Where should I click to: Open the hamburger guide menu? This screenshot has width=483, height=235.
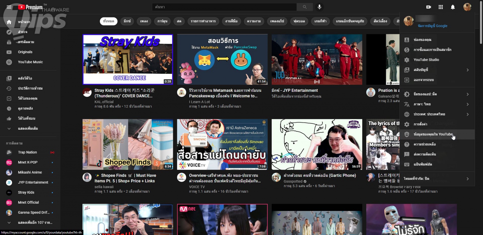point(9,7)
